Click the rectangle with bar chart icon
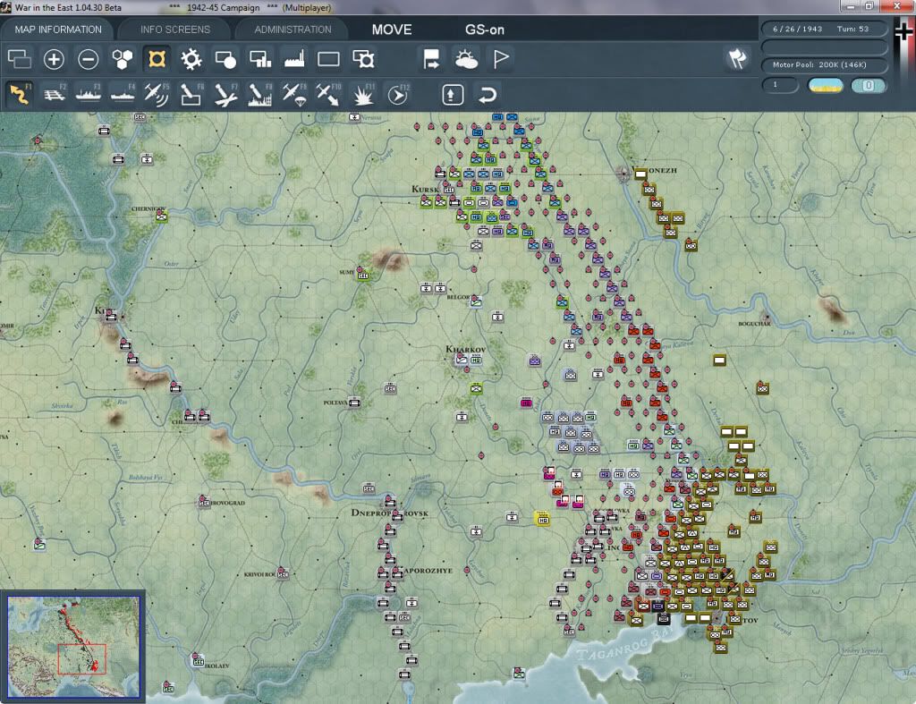 click(x=260, y=59)
